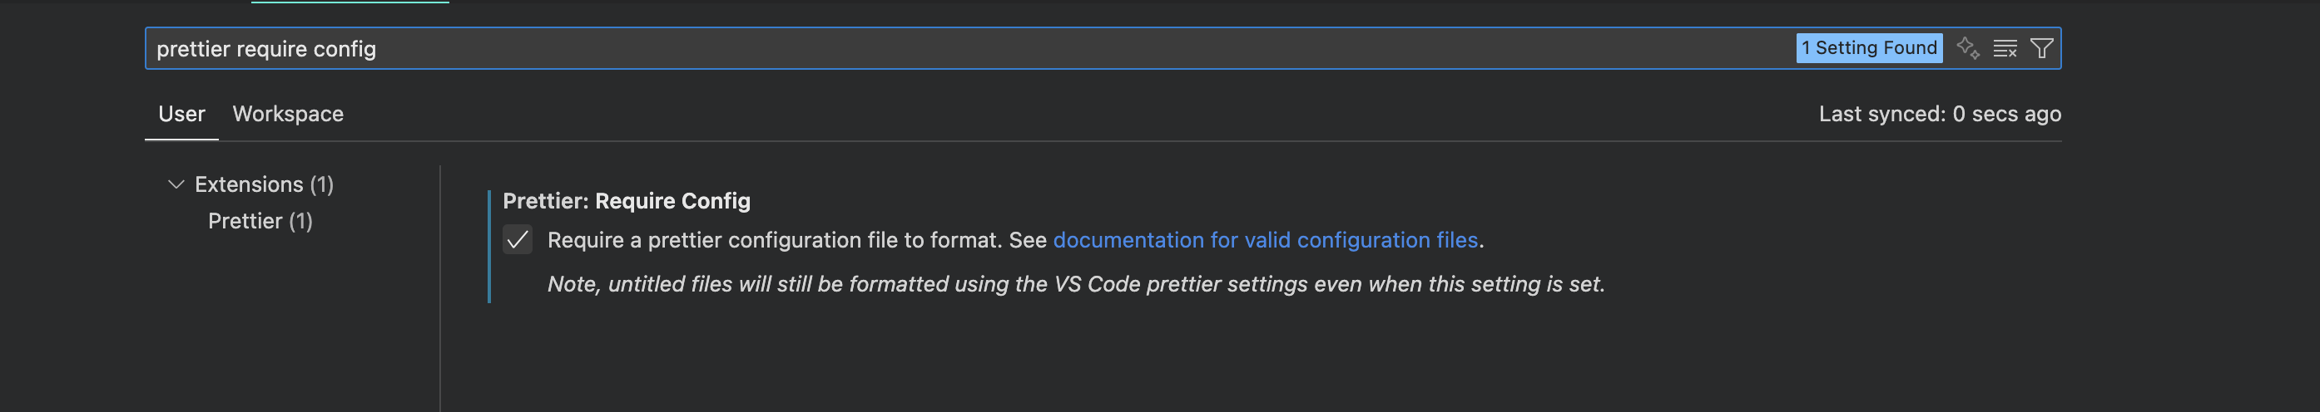Collapse the Extensions chevron arrow

coord(176,184)
